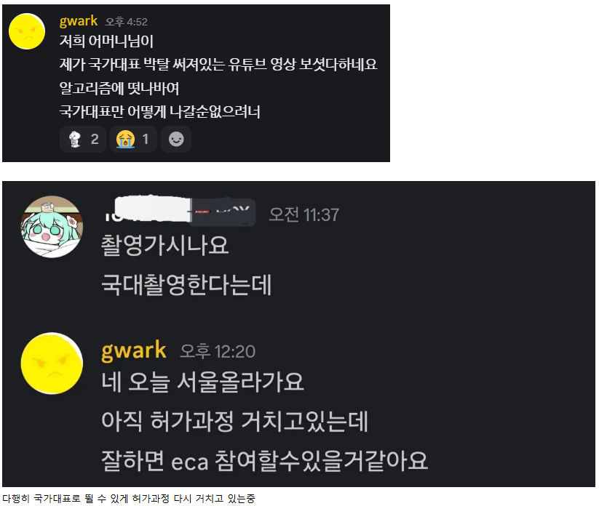Click the gwark username in top message

(x=79, y=21)
